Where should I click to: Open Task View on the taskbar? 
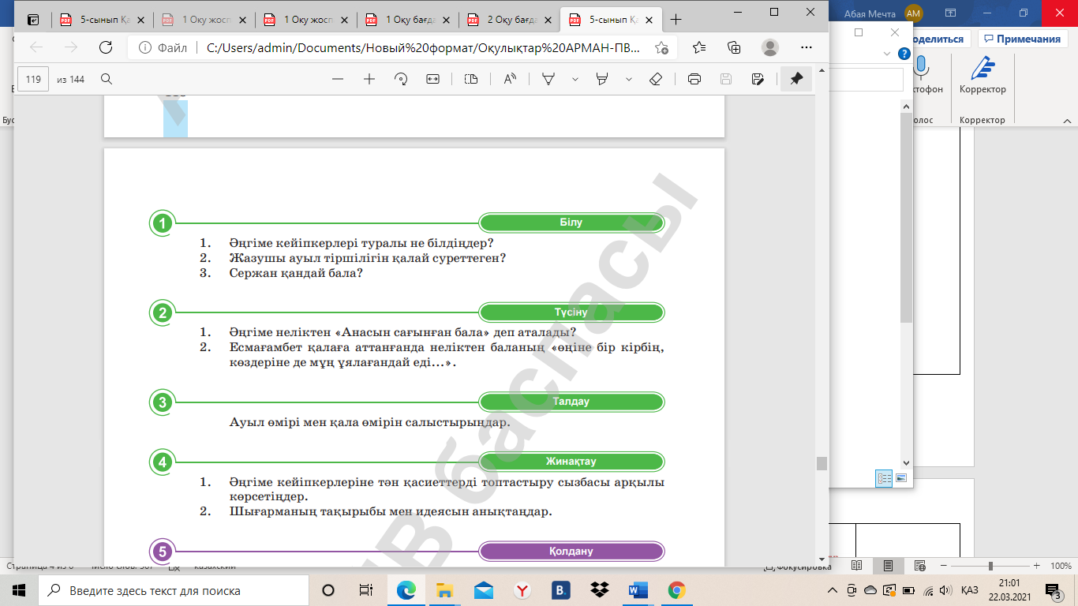[366, 590]
